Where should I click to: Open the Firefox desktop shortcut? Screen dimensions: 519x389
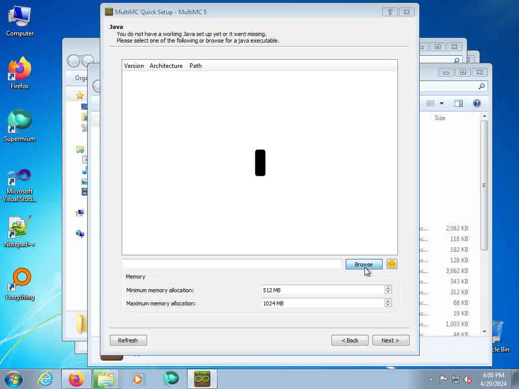point(20,73)
